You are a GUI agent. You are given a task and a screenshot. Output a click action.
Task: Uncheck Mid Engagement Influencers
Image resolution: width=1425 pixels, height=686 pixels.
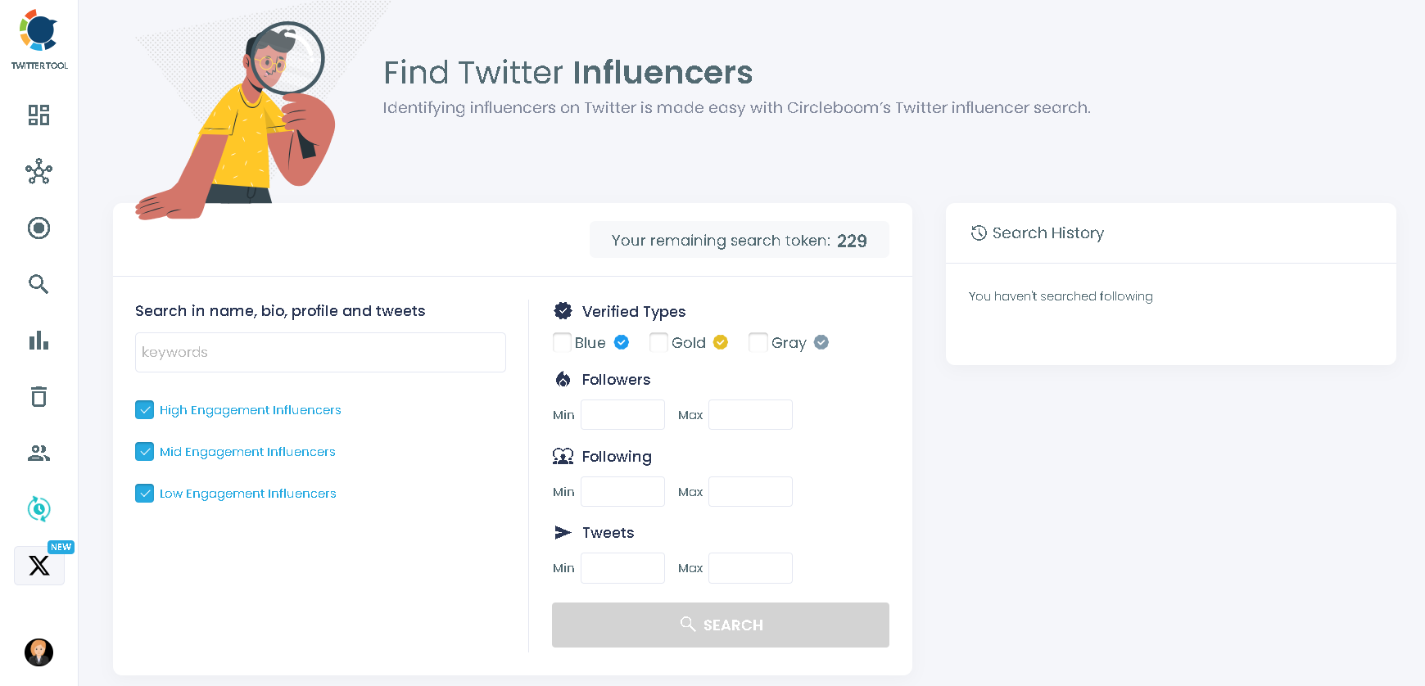145,451
